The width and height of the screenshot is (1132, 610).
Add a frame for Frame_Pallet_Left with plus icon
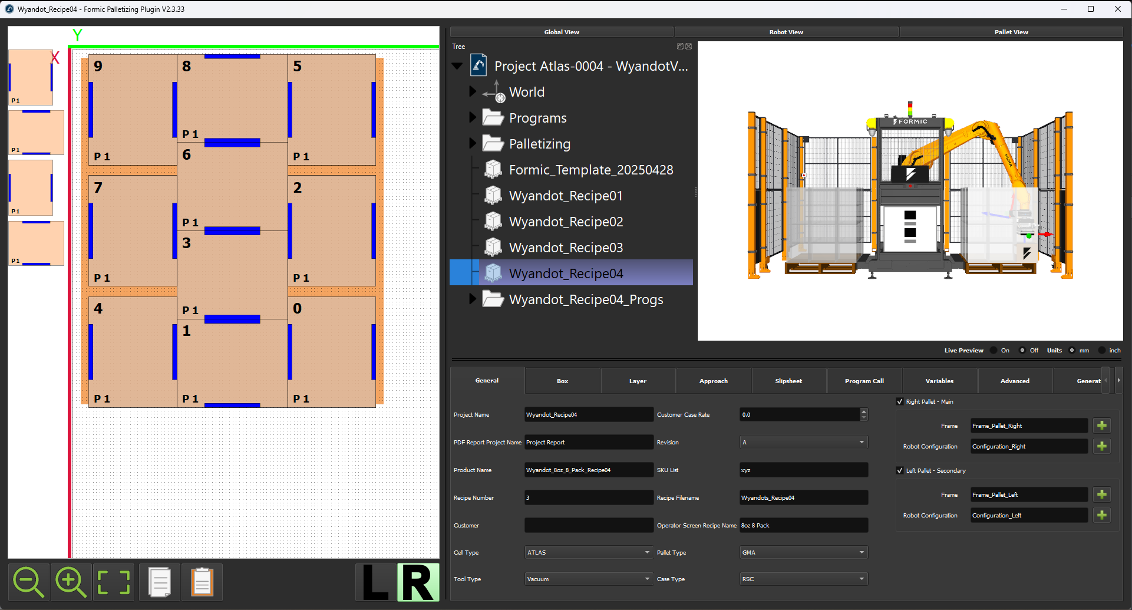tap(1101, 494)
